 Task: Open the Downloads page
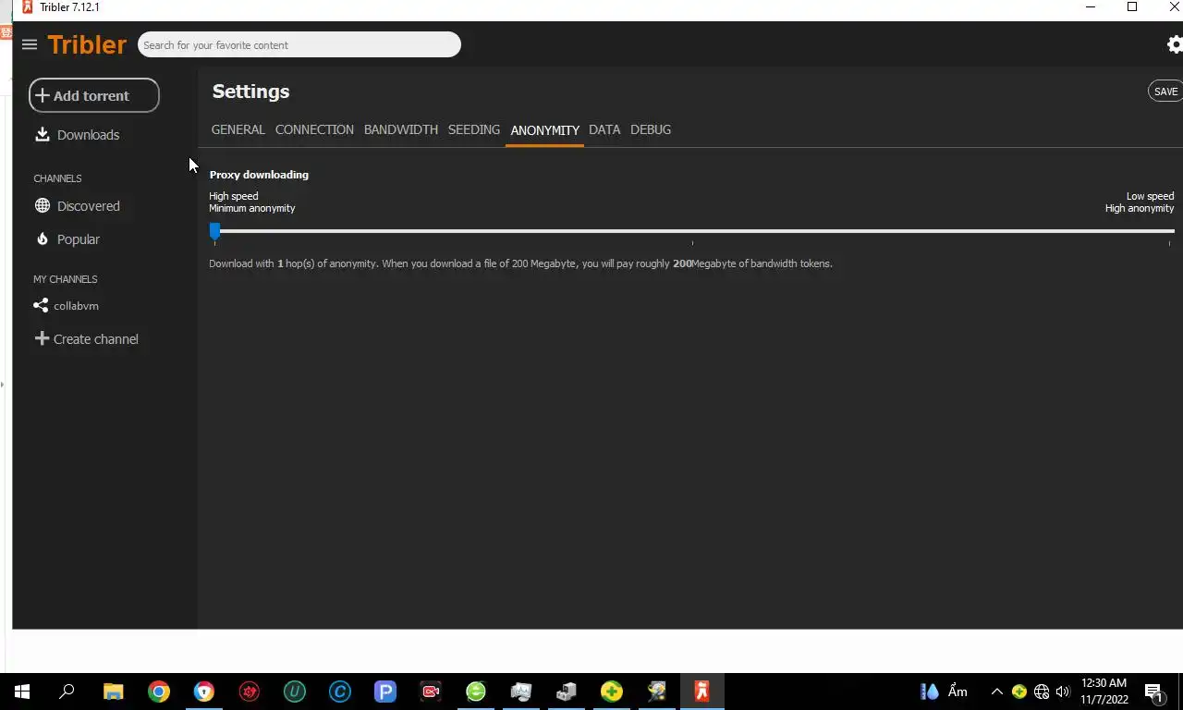coord(78,135)
